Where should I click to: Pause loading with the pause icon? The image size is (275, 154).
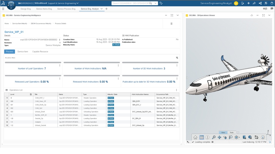click(212, 142)
